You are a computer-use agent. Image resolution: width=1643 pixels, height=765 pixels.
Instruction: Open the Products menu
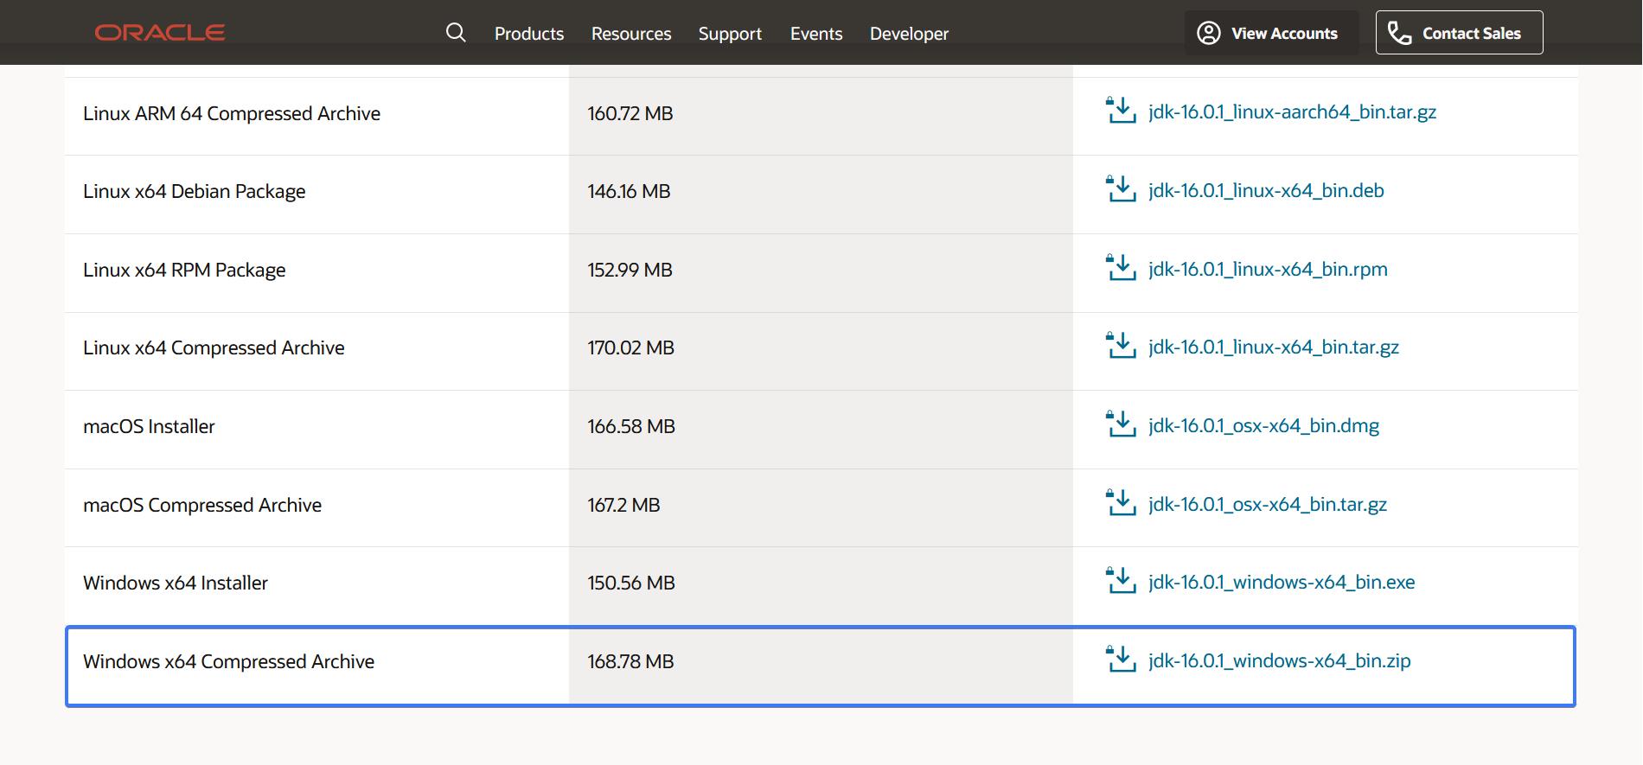coord(529,34)
